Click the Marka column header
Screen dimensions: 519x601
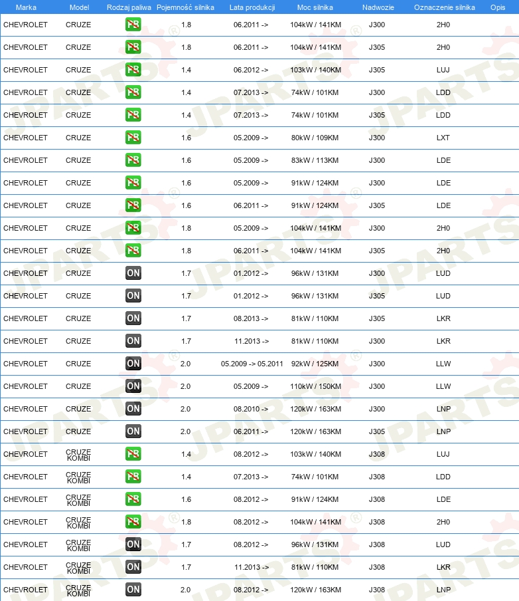tap(26, 7)
